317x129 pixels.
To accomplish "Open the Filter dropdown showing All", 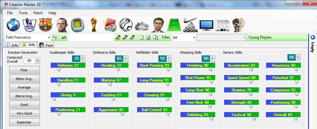I will pyautogui.click(x=194, y=37).
